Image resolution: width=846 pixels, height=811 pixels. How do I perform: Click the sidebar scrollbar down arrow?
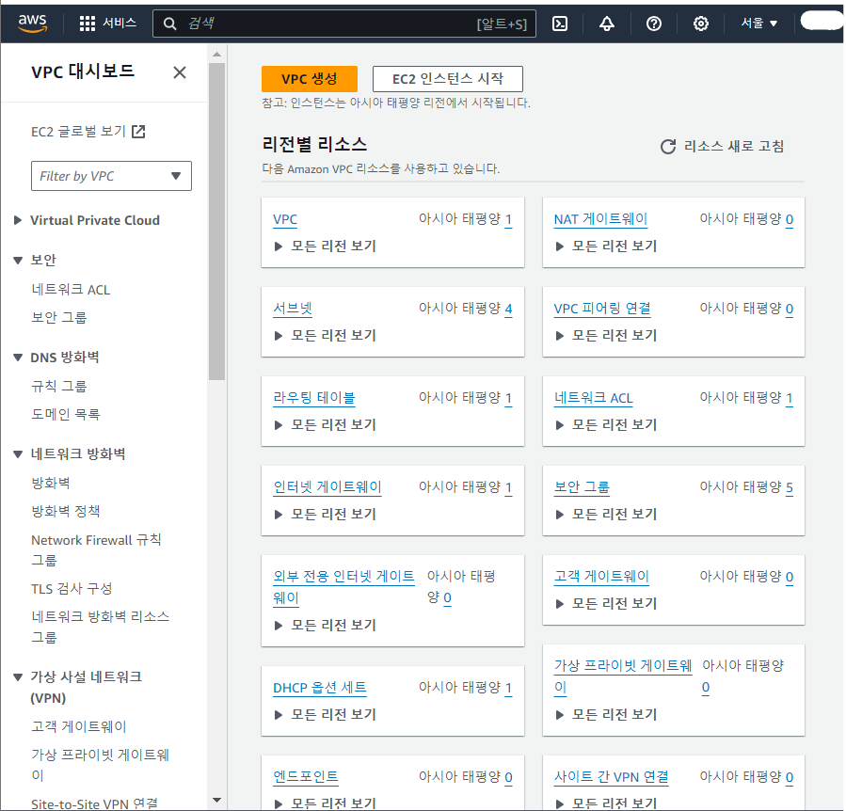pyautogui.click(x=216, y=801)
